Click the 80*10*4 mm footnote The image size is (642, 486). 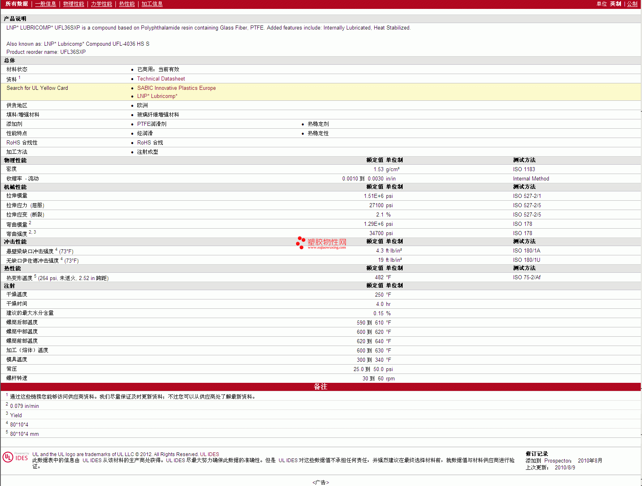[x=24, y=434]
